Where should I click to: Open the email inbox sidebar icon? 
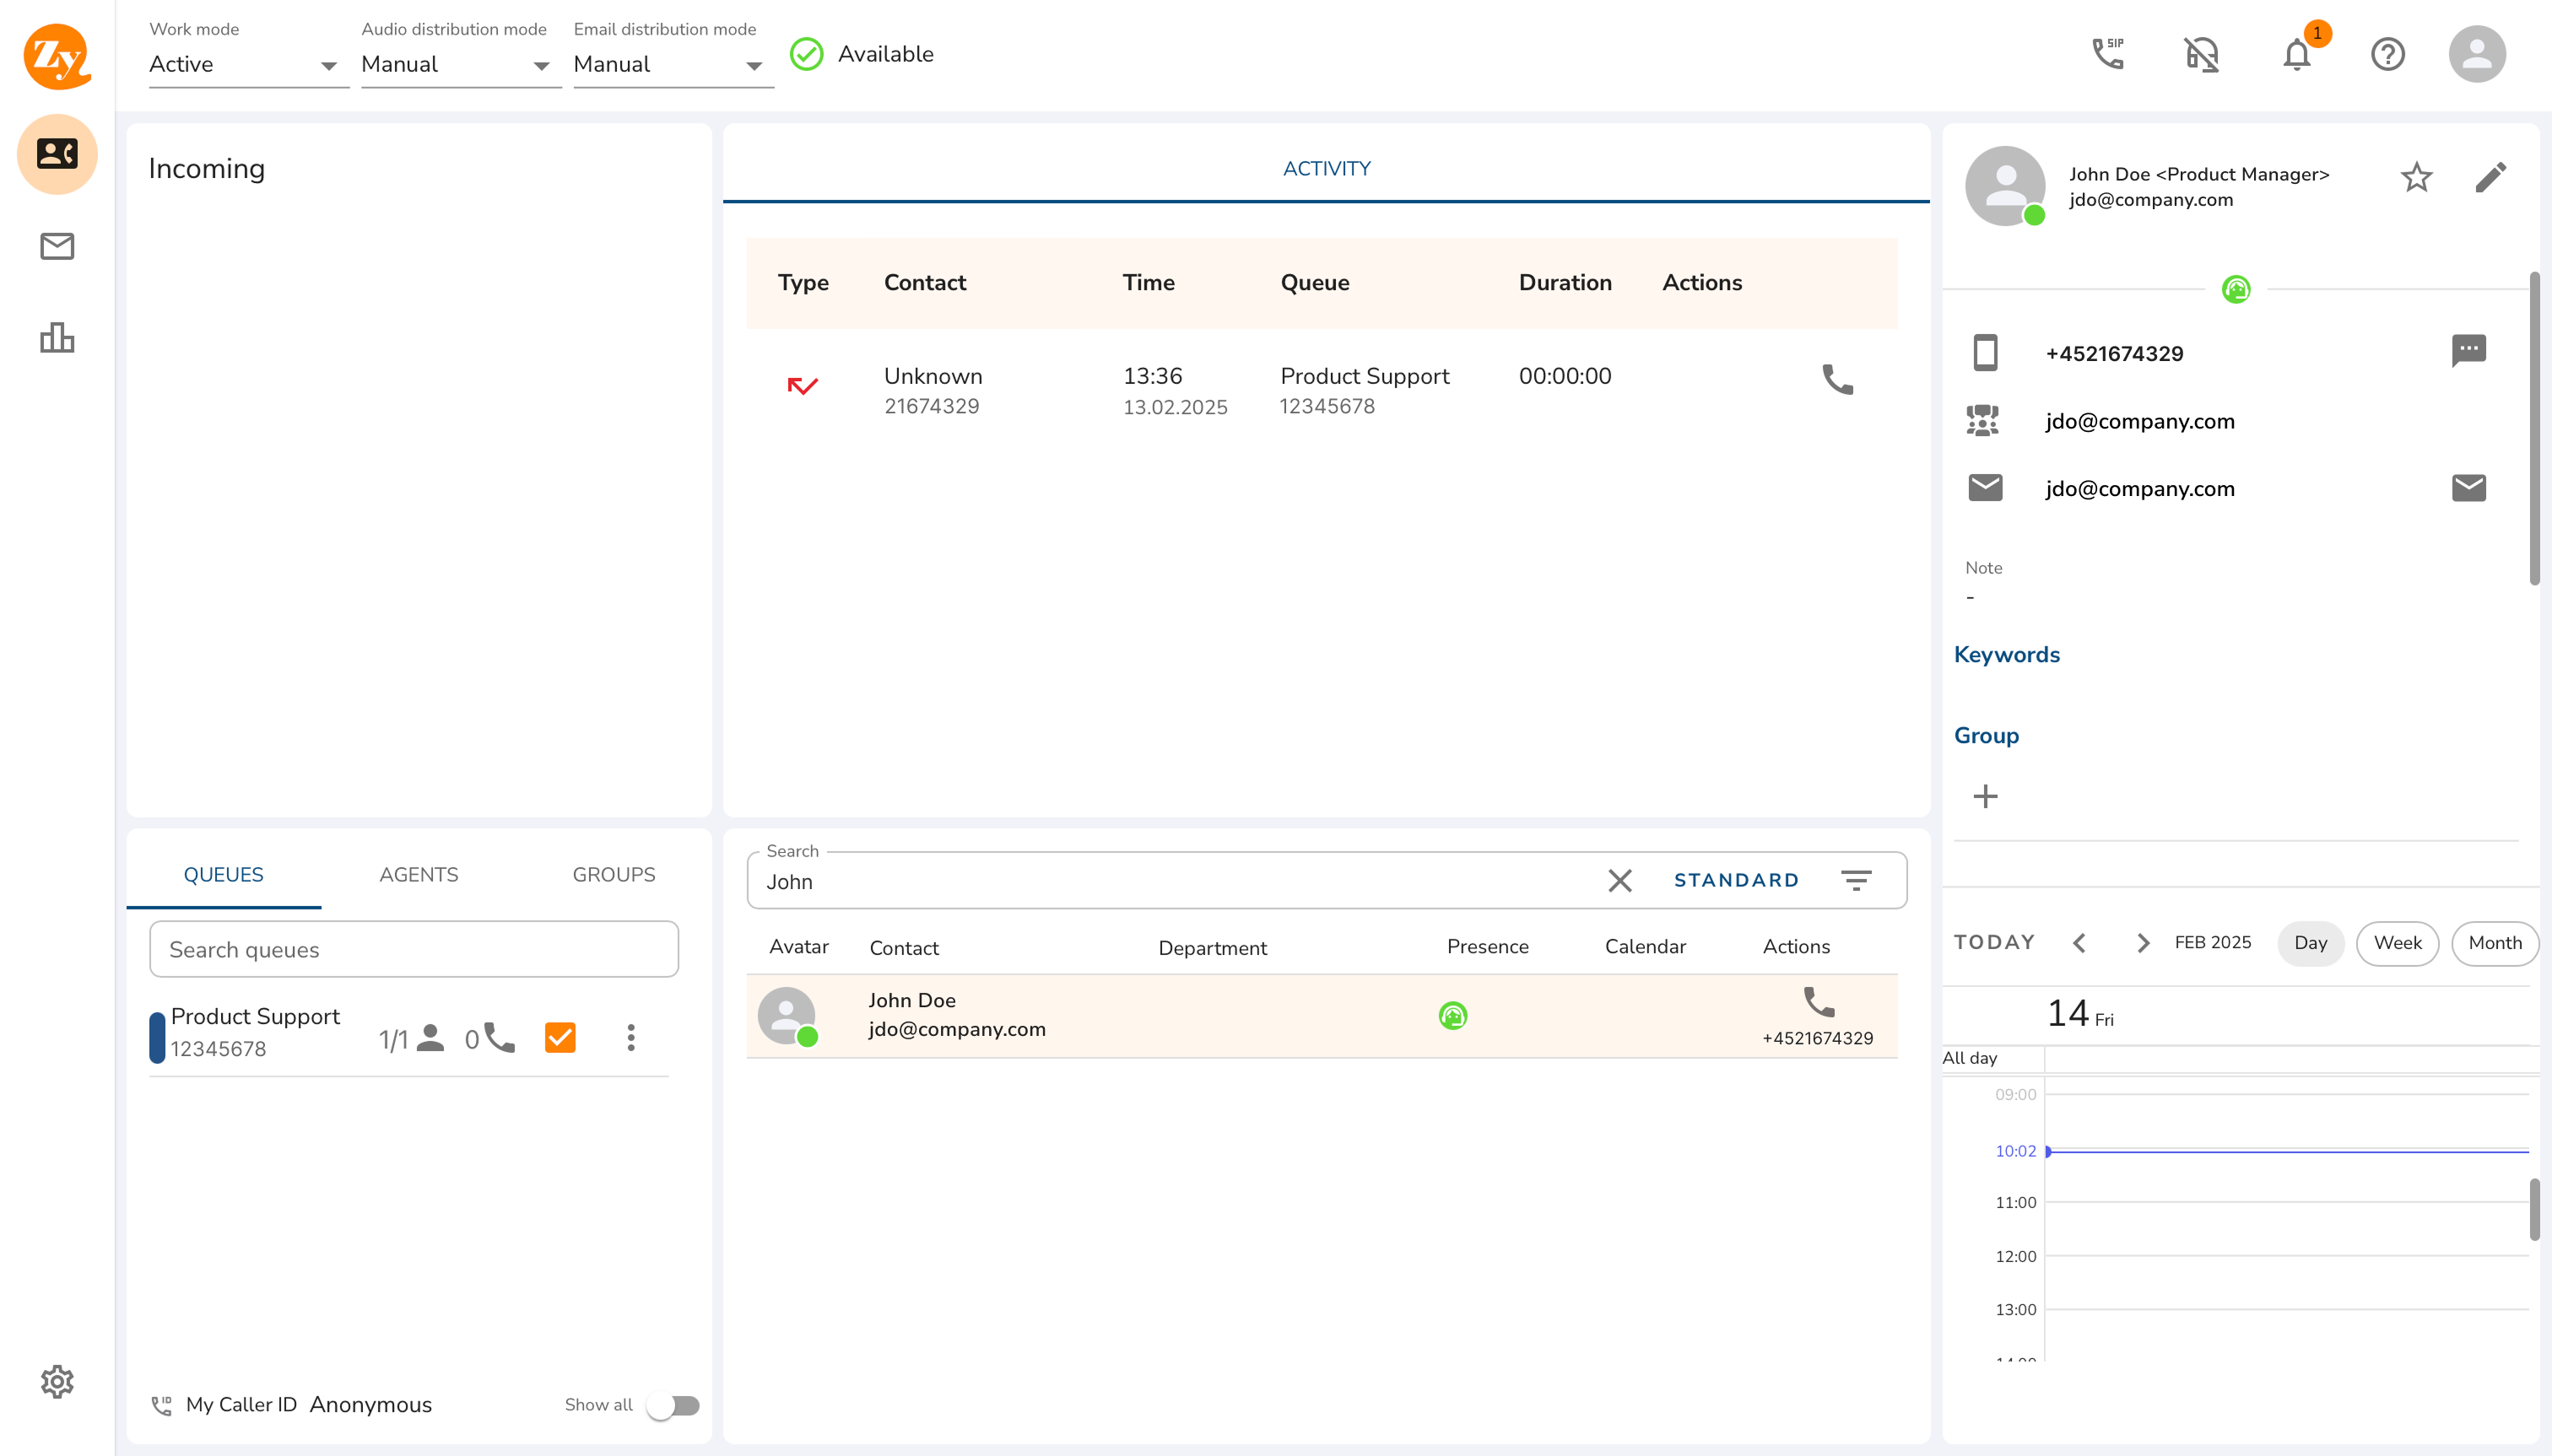click(x=57, y=246)
